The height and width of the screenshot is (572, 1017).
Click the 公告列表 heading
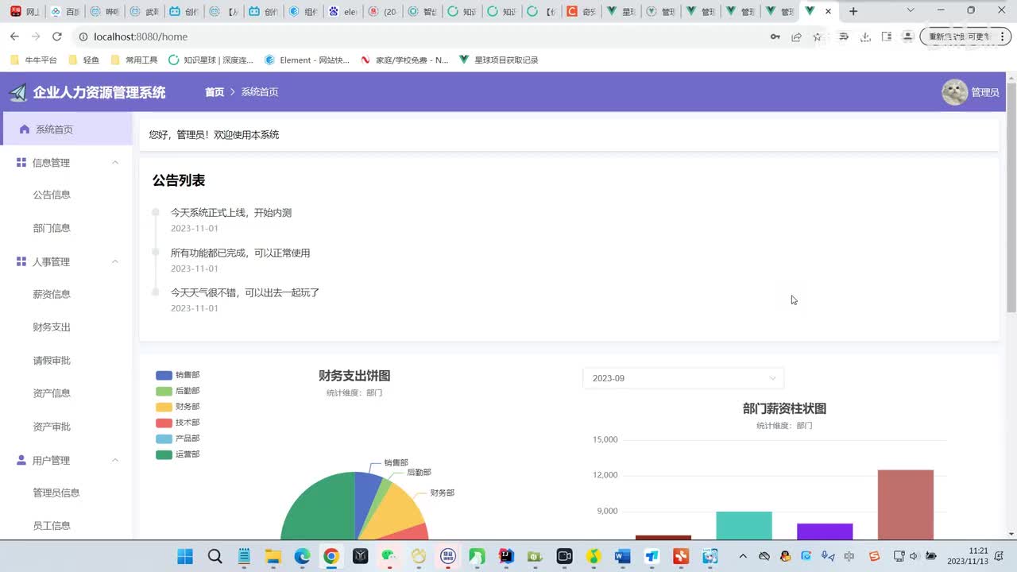[179, 180]
